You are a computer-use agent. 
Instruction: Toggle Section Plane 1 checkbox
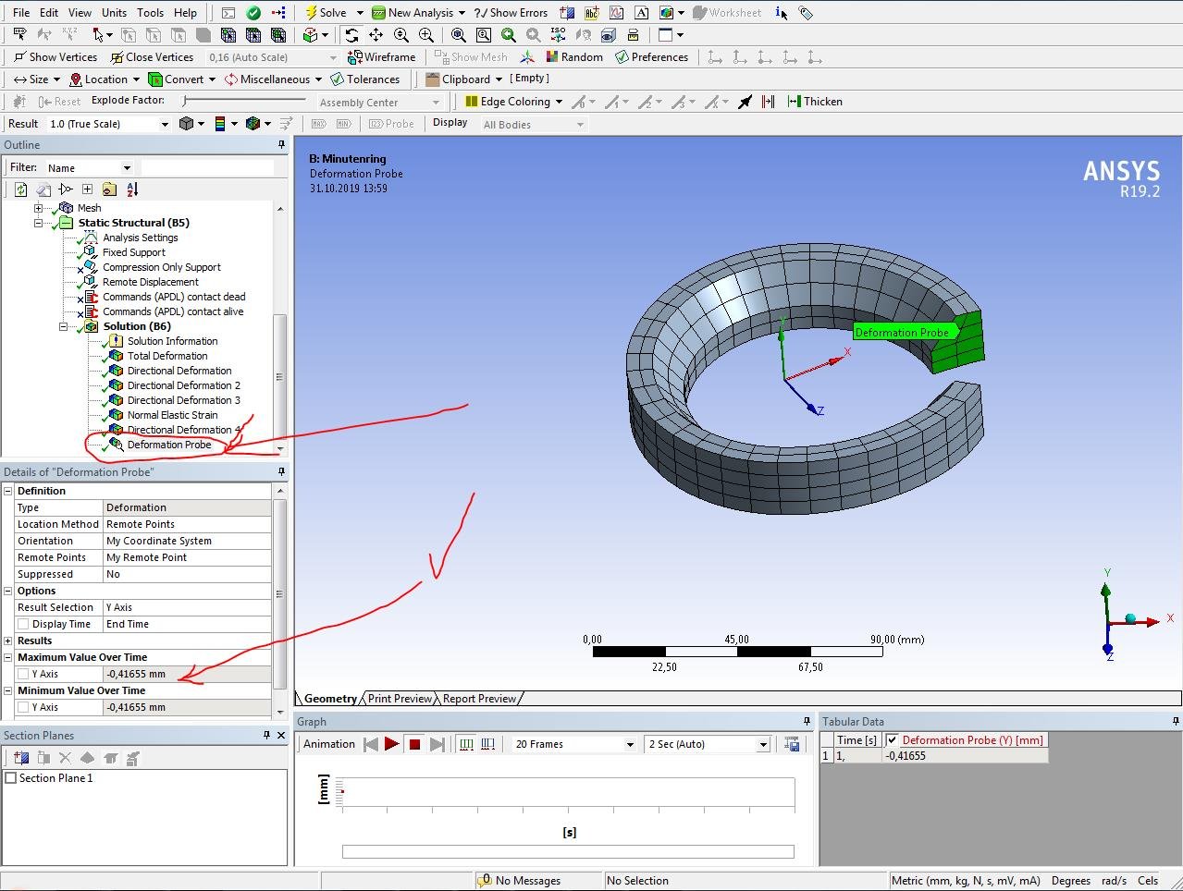click(11, 778)
